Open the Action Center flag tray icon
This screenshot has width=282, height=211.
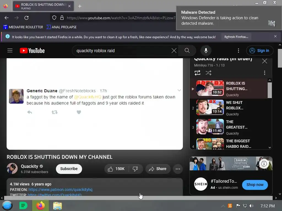[238, 206]
